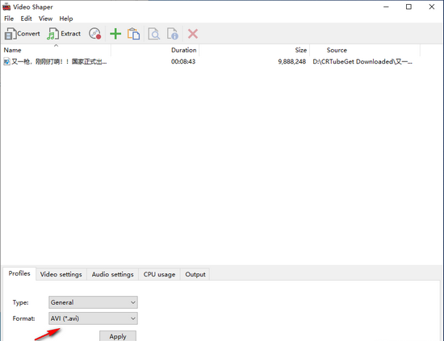Switch to the Profiles tab
The height and width of the screenshot is (341, 444).
click(x=19, y=273)
